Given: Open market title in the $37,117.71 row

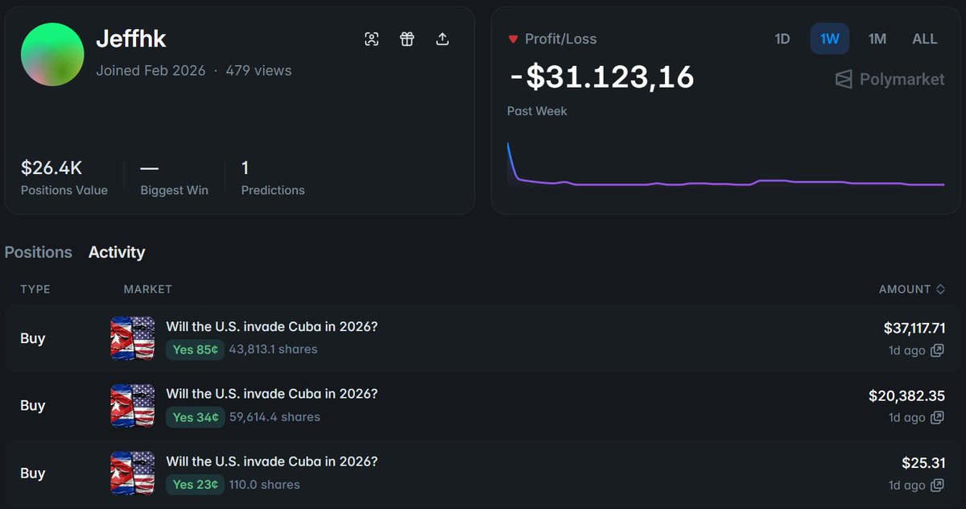Looking at the screenshot, I should pyautogui.click(x=272, y=327).
